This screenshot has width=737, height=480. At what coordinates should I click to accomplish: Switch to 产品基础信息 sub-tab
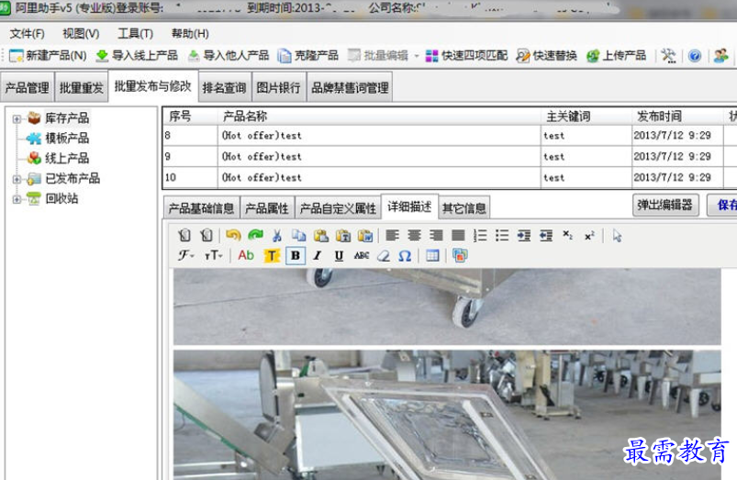coord(201,208)
